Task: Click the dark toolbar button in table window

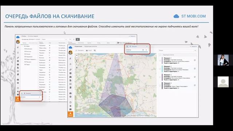Action: (78, 39)
